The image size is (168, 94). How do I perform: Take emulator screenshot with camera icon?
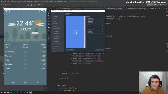(49, 27)
